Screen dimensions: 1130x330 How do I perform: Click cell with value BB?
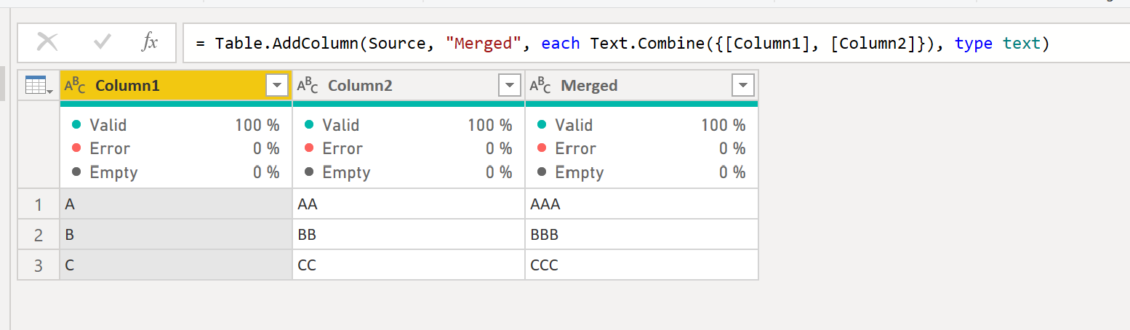[409, 235]
